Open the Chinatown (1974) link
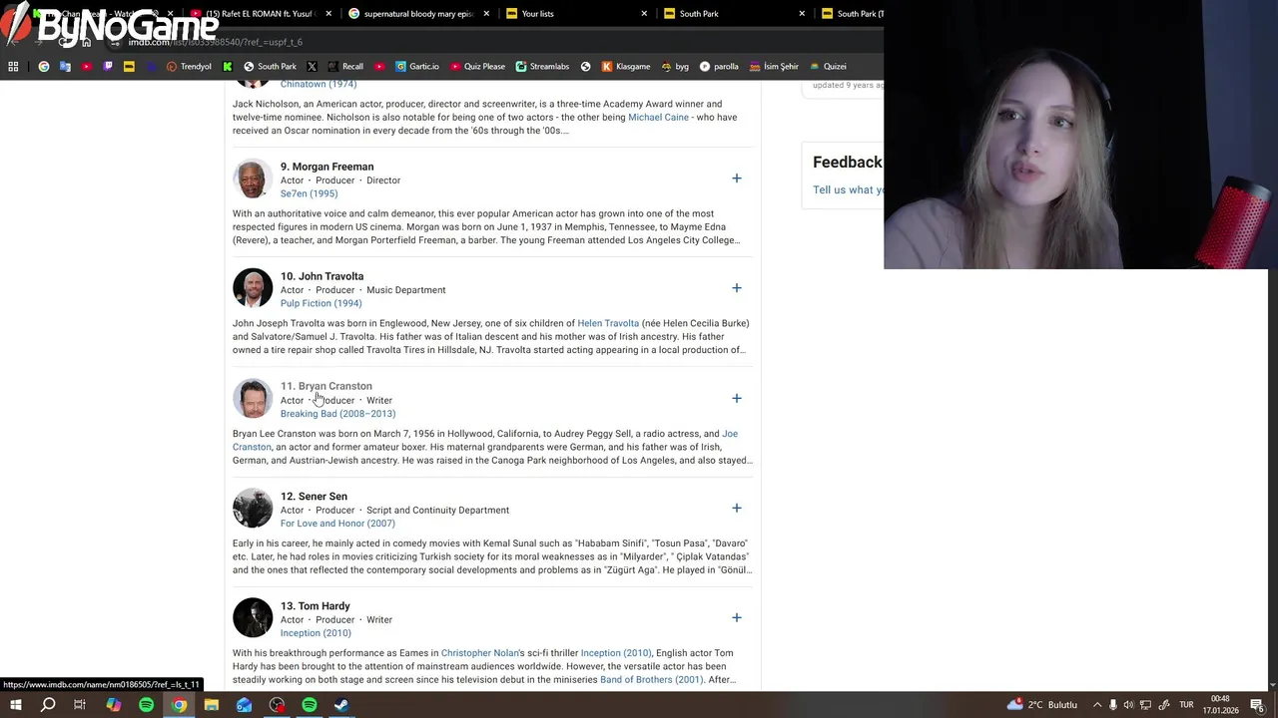 319,84
